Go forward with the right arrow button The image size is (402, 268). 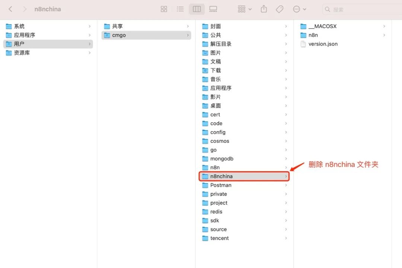(x=25, y=9)
